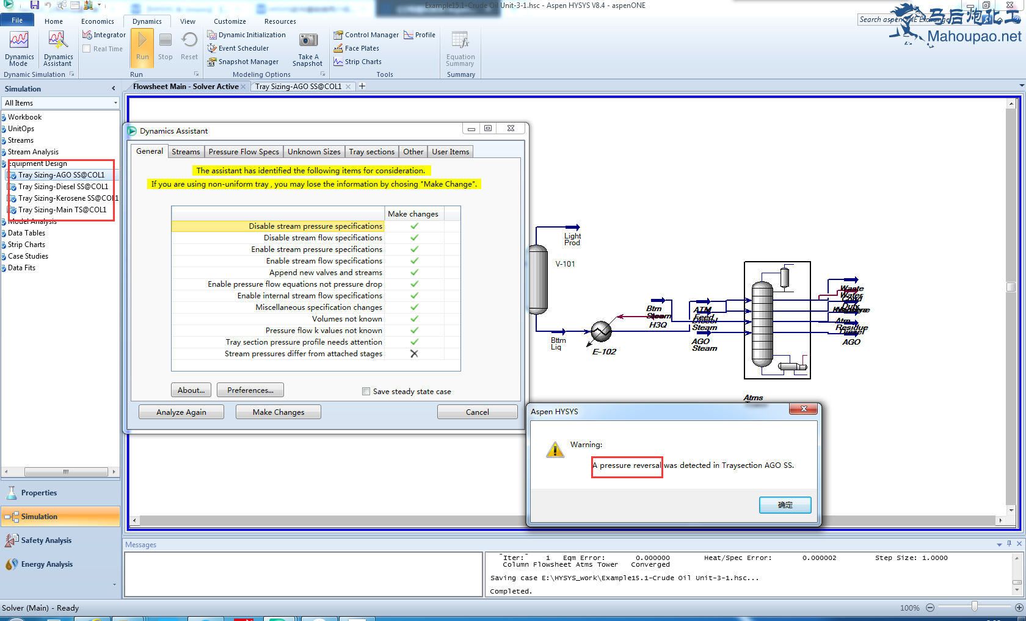Open the All Items dropdown
Screen dimensions: 1026x621
[x=115, y=103]
